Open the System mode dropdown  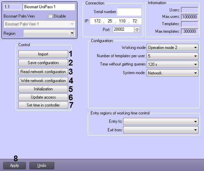point(173,73)
